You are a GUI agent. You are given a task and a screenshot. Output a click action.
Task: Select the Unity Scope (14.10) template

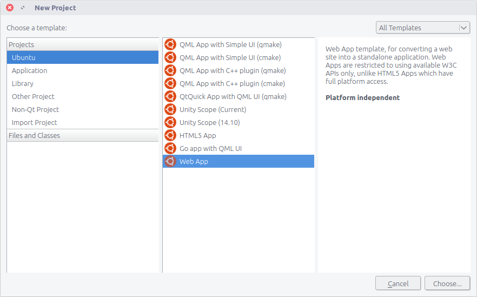(x=239, y=122)
